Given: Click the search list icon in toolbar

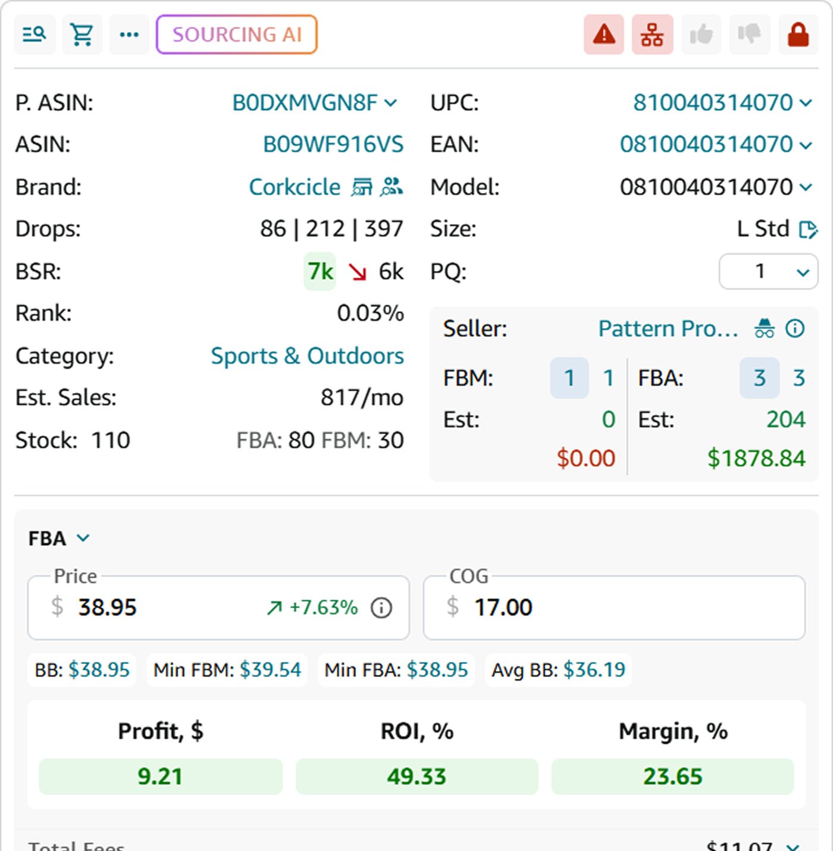Looking at the screenshot, I should coord(35,35).
